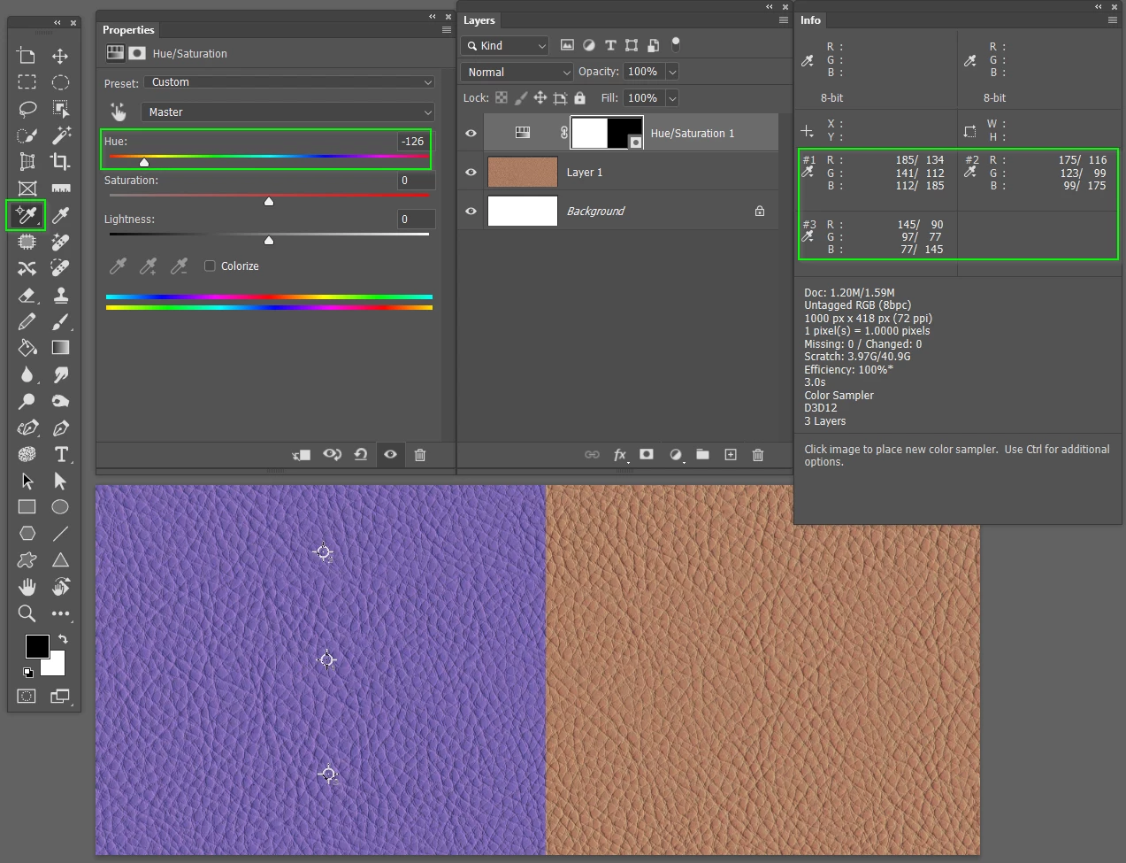Select the Object Selection tool
Screen dimensions: 1126x863
(60, 109)
